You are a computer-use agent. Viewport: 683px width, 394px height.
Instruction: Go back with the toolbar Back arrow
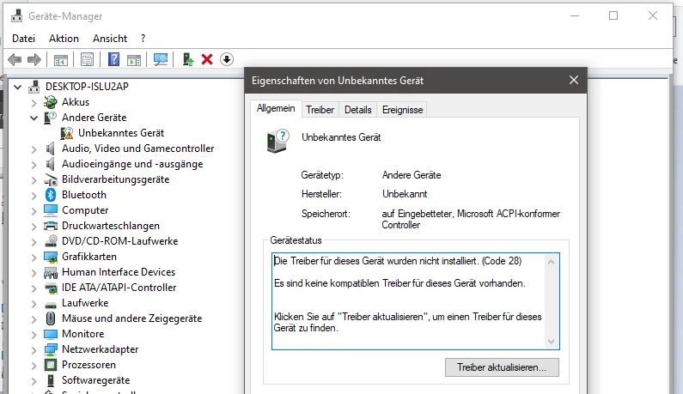15,59
